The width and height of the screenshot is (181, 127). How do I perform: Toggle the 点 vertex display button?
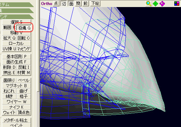point(56,3)
